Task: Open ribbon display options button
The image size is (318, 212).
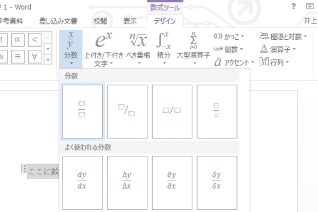Action: coord(310,6)
